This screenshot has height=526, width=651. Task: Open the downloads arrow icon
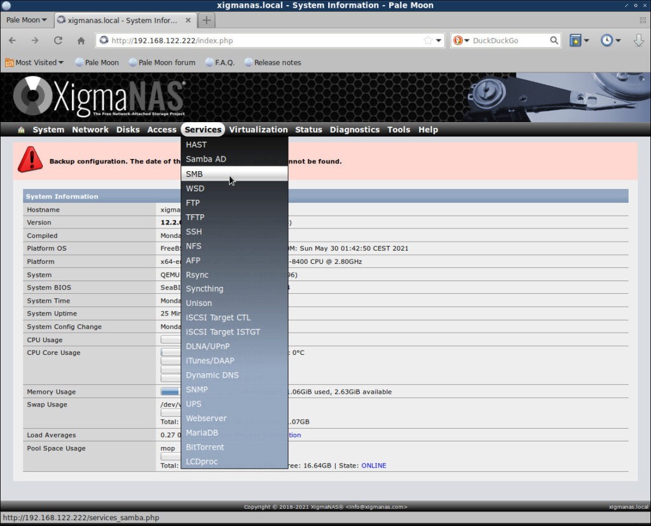638,40
